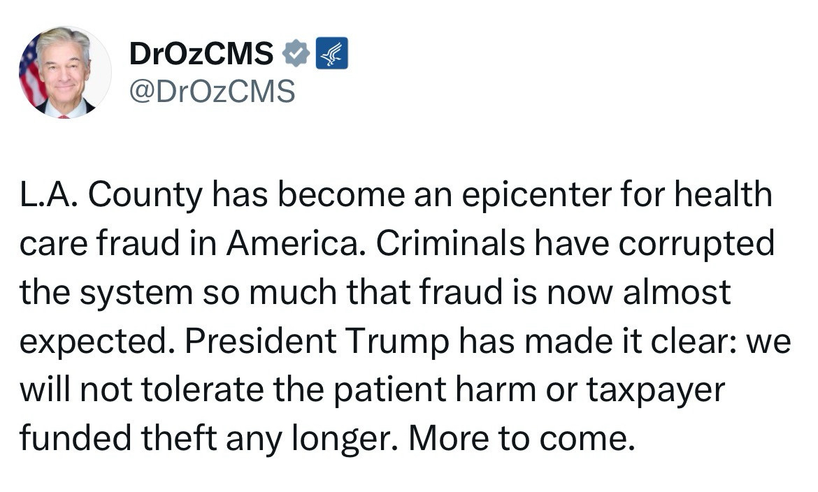Click the word "taxpayer" in the tweet

tap(655, 389)
